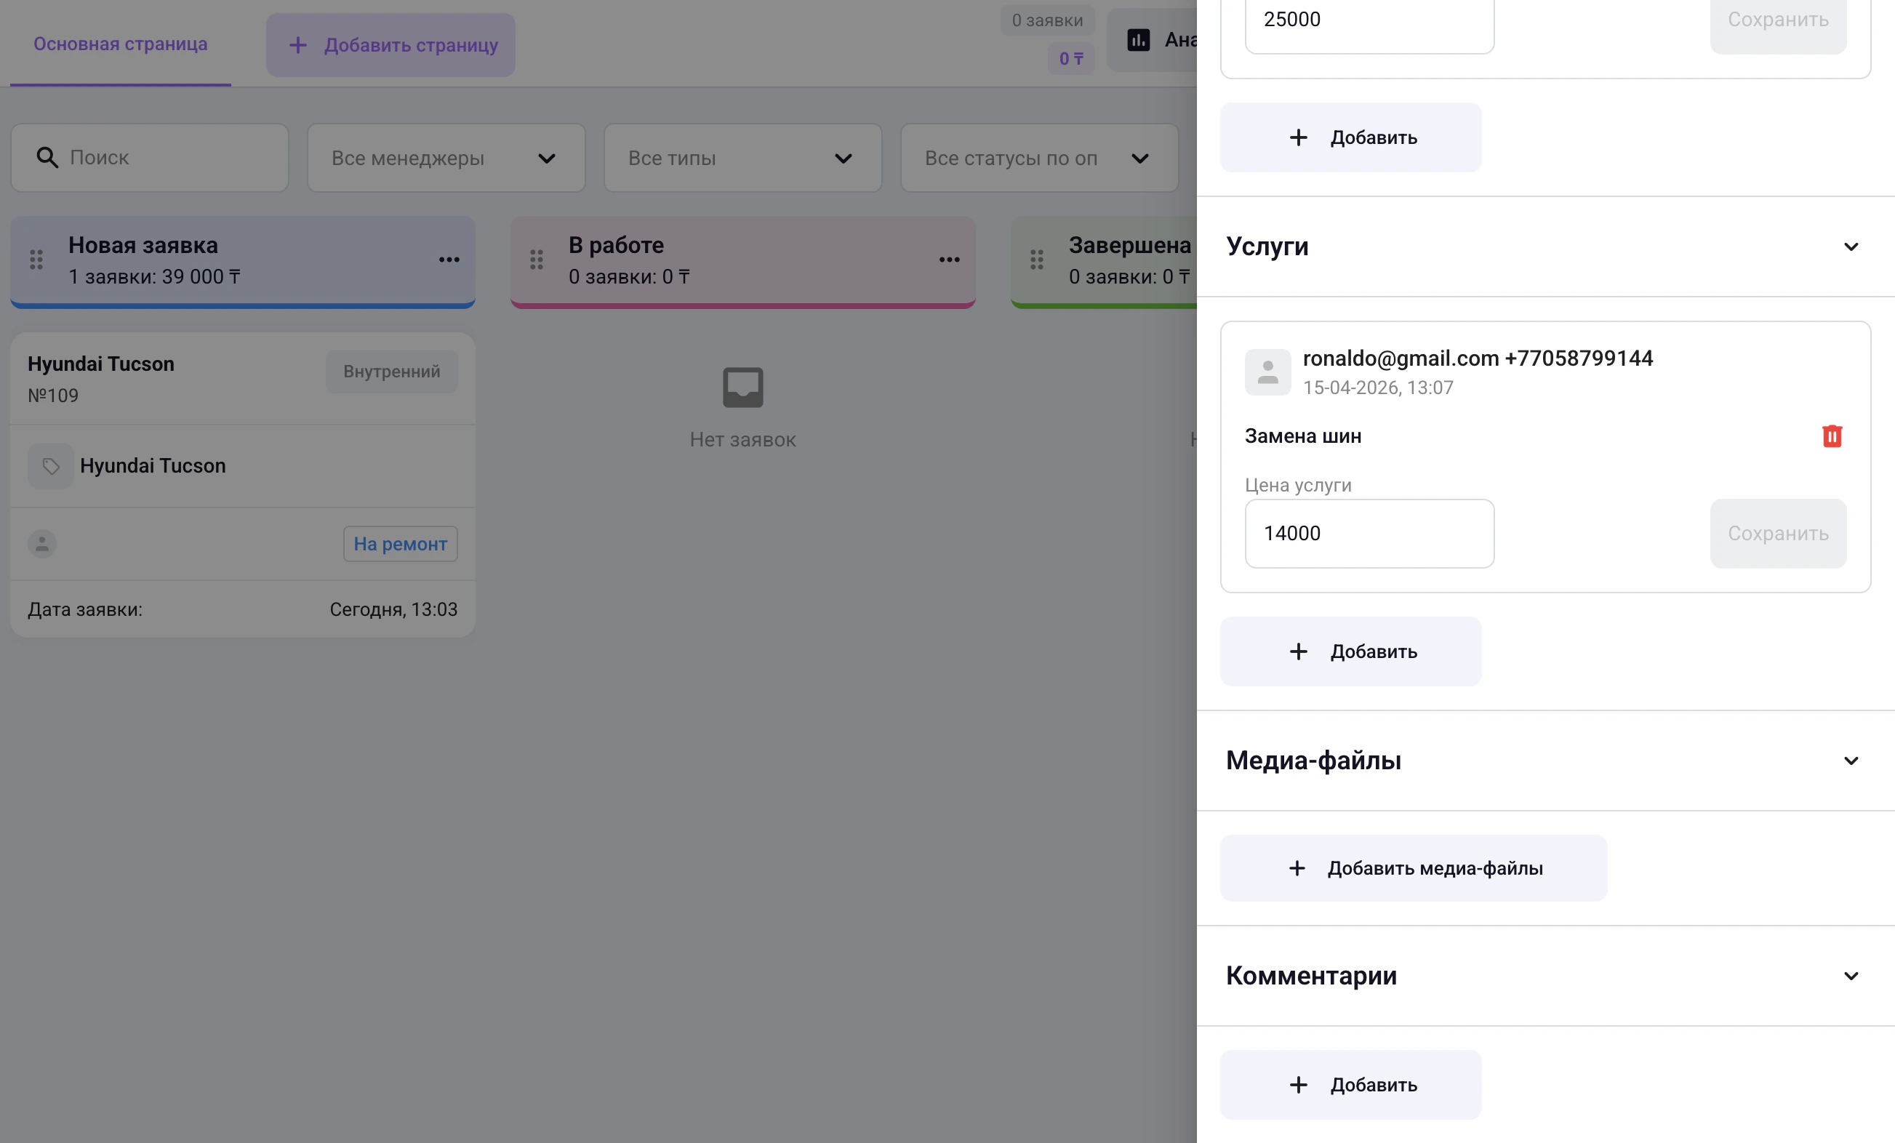Viewport: 1895px width, 1143px height.
Task: Click Добавить страницу tab button
Action: click(x=390, y=45)
